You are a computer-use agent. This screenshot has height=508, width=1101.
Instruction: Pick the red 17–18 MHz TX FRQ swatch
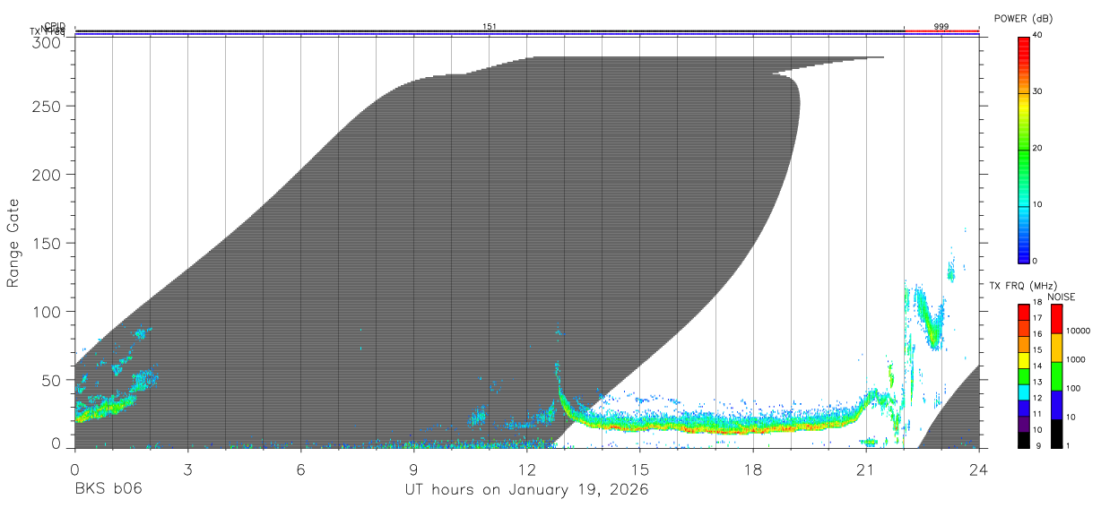(1023, 312)
